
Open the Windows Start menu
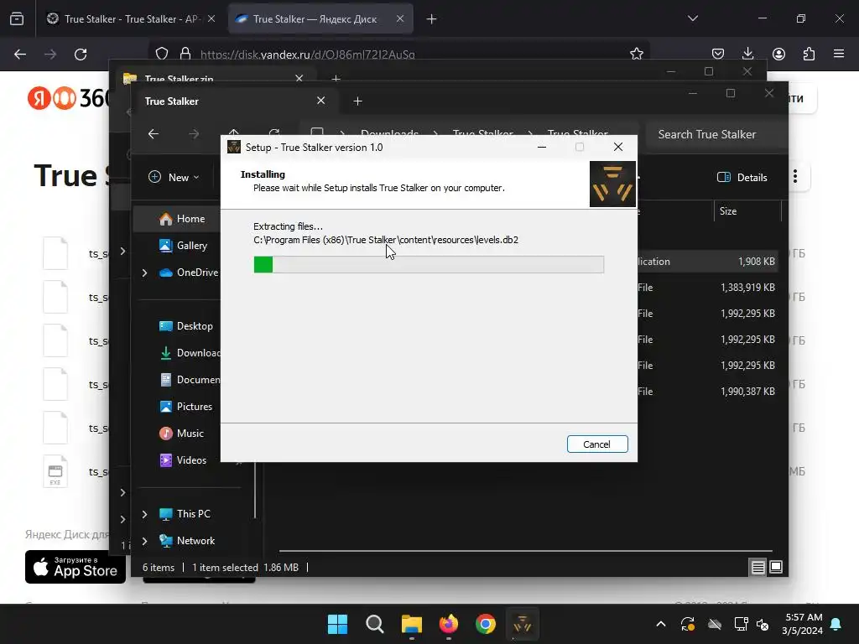337,624
